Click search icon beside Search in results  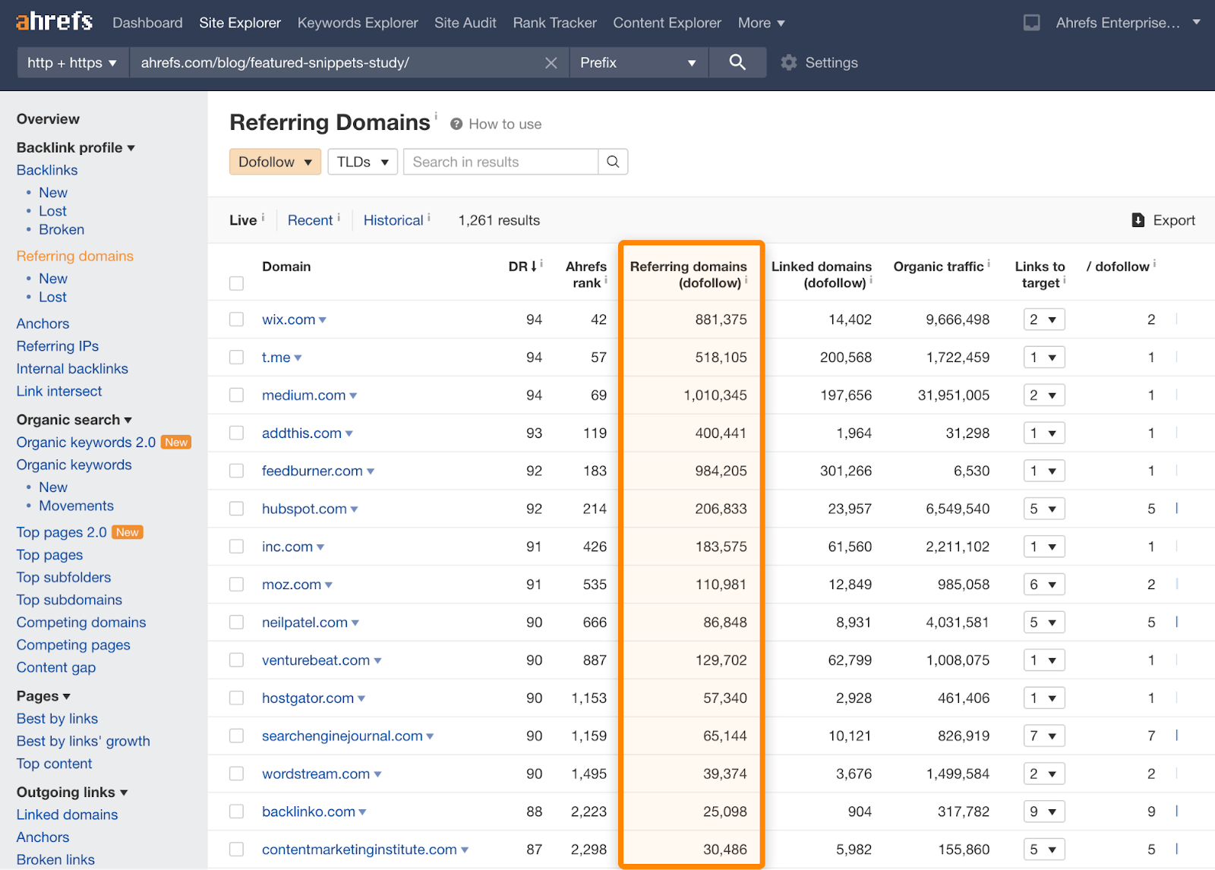(613, 162)
